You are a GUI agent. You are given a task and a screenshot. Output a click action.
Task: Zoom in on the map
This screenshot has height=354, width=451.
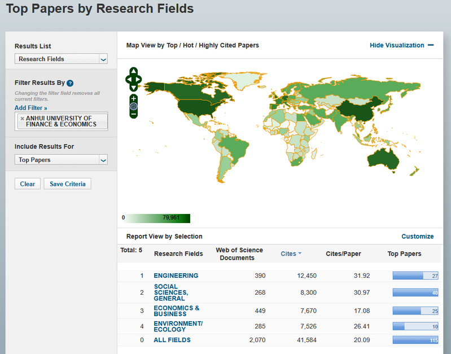tap(134, 98)
